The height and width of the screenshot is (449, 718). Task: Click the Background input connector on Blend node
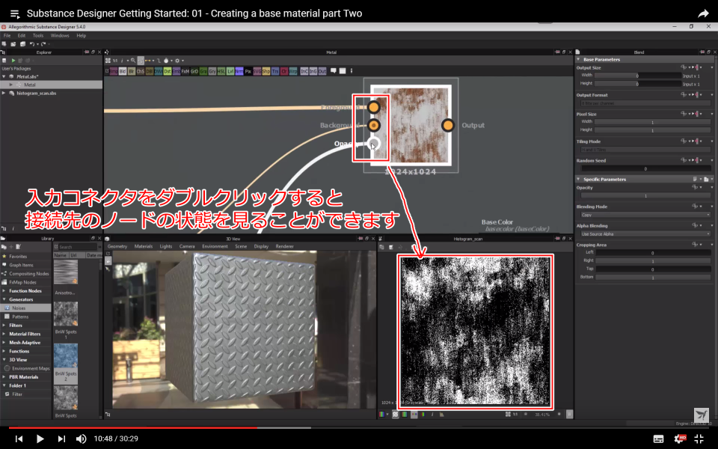pyautogui.click(x=374, y=125)
